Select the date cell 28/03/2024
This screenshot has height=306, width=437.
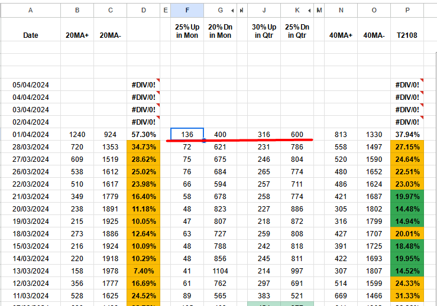30,147
